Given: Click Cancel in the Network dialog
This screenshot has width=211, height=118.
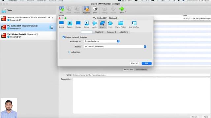Looking at the screenshot, I should coord(134,63).
